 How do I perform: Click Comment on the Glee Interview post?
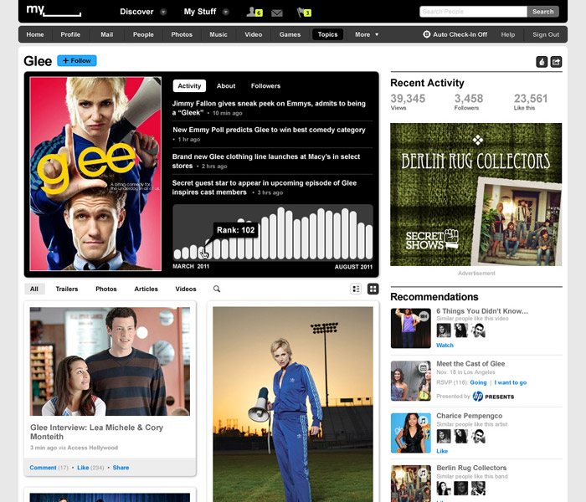tap(43, 468)
